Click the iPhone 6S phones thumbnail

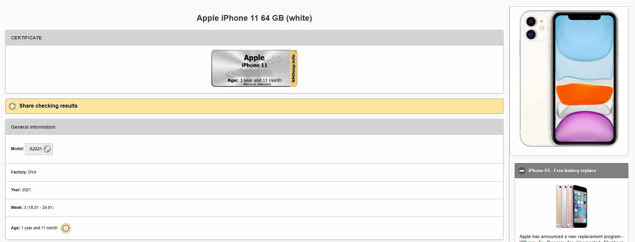[x=571, y=206]
